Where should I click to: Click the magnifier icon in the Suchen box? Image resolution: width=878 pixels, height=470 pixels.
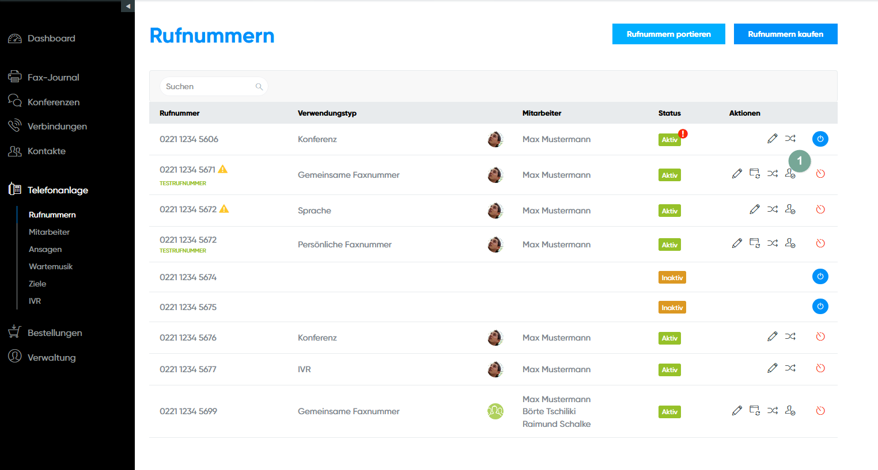(259, 87)
